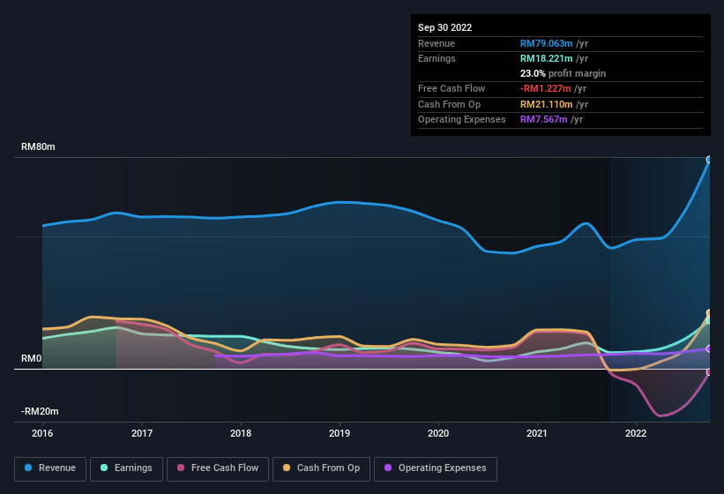
Task: Click the 2020 x-axis label
Action: click(x=438, y=433)
